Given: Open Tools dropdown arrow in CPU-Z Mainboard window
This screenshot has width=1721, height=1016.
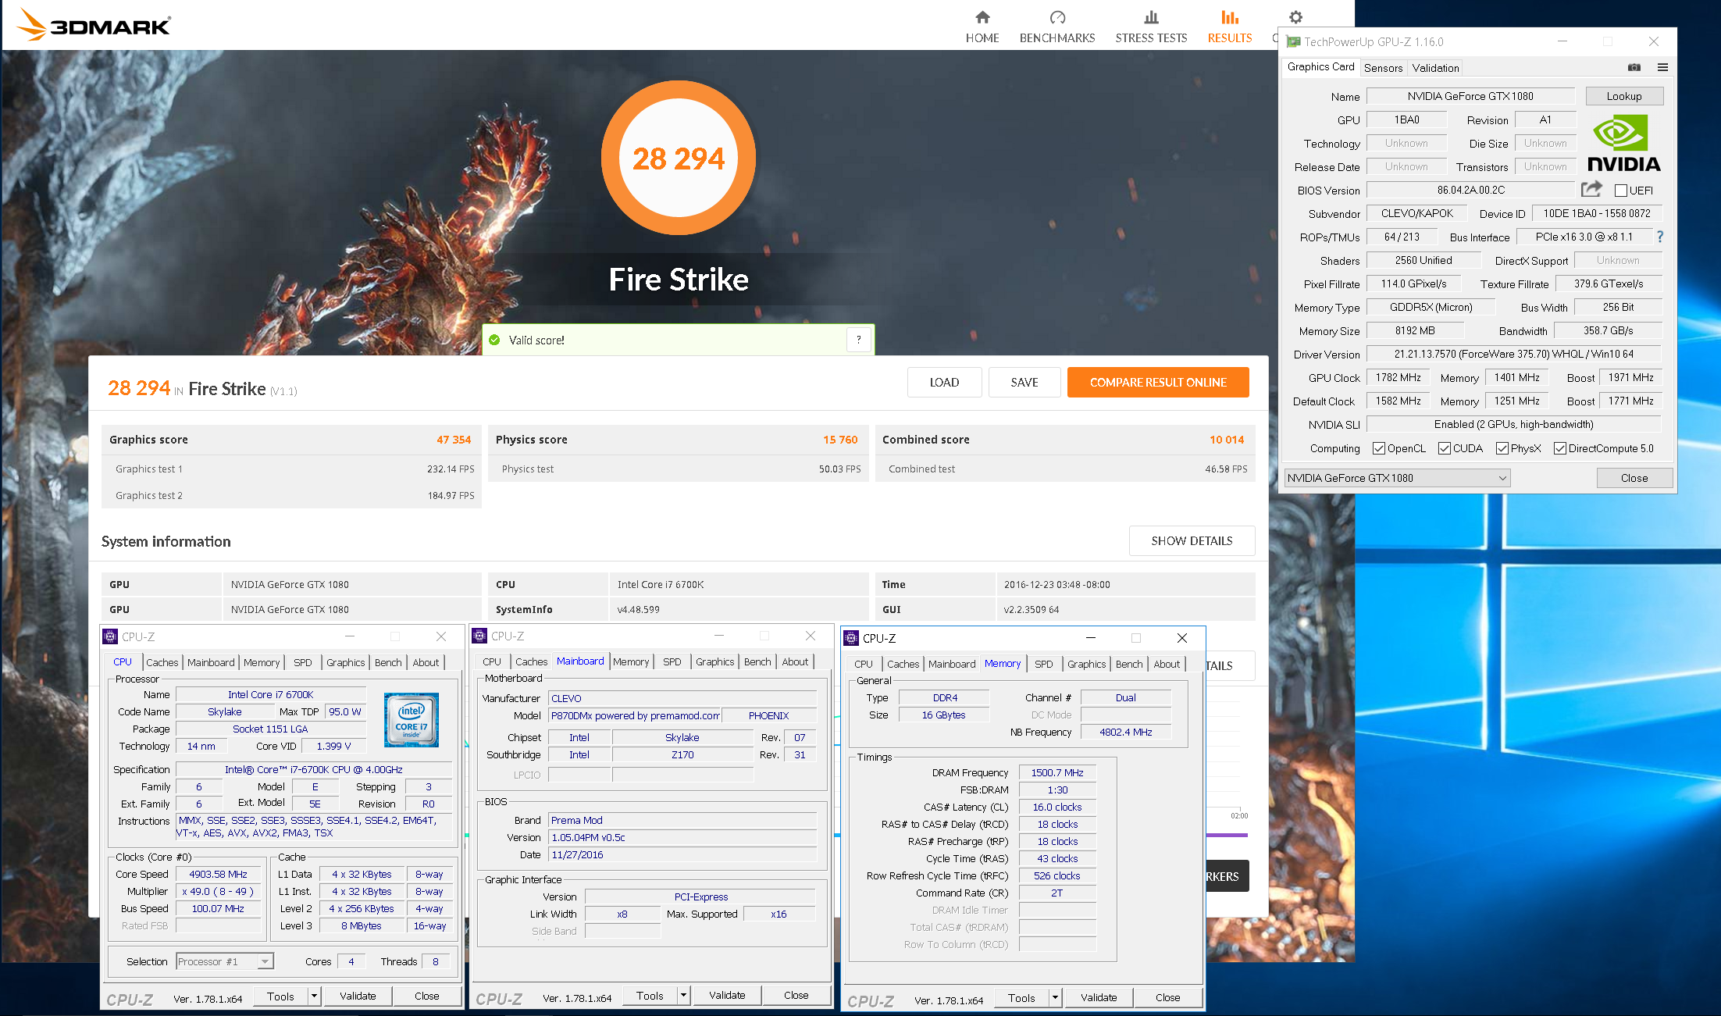Looking at the screenshot, I should click(683, 995).
